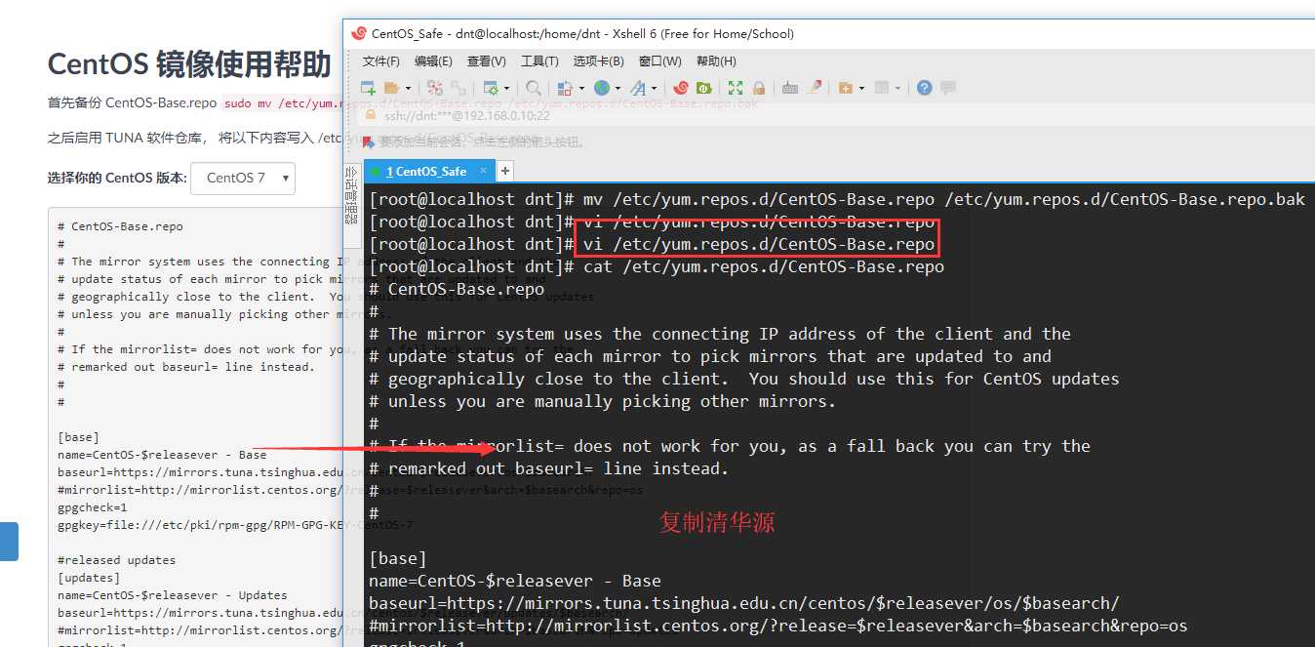Click the highlight pen toolbar icon
The image size is (1315, 647).
click(x=815, y=88)
